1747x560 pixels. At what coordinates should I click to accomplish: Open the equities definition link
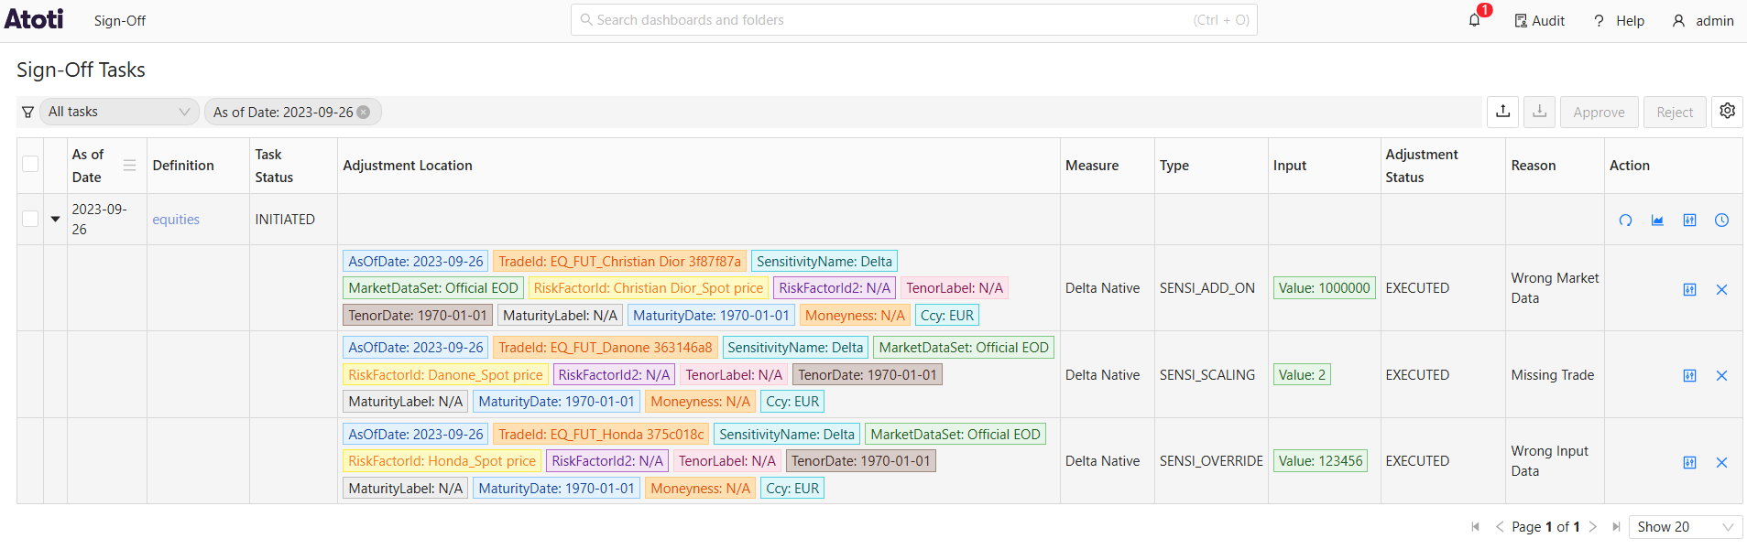pos(176,220)
